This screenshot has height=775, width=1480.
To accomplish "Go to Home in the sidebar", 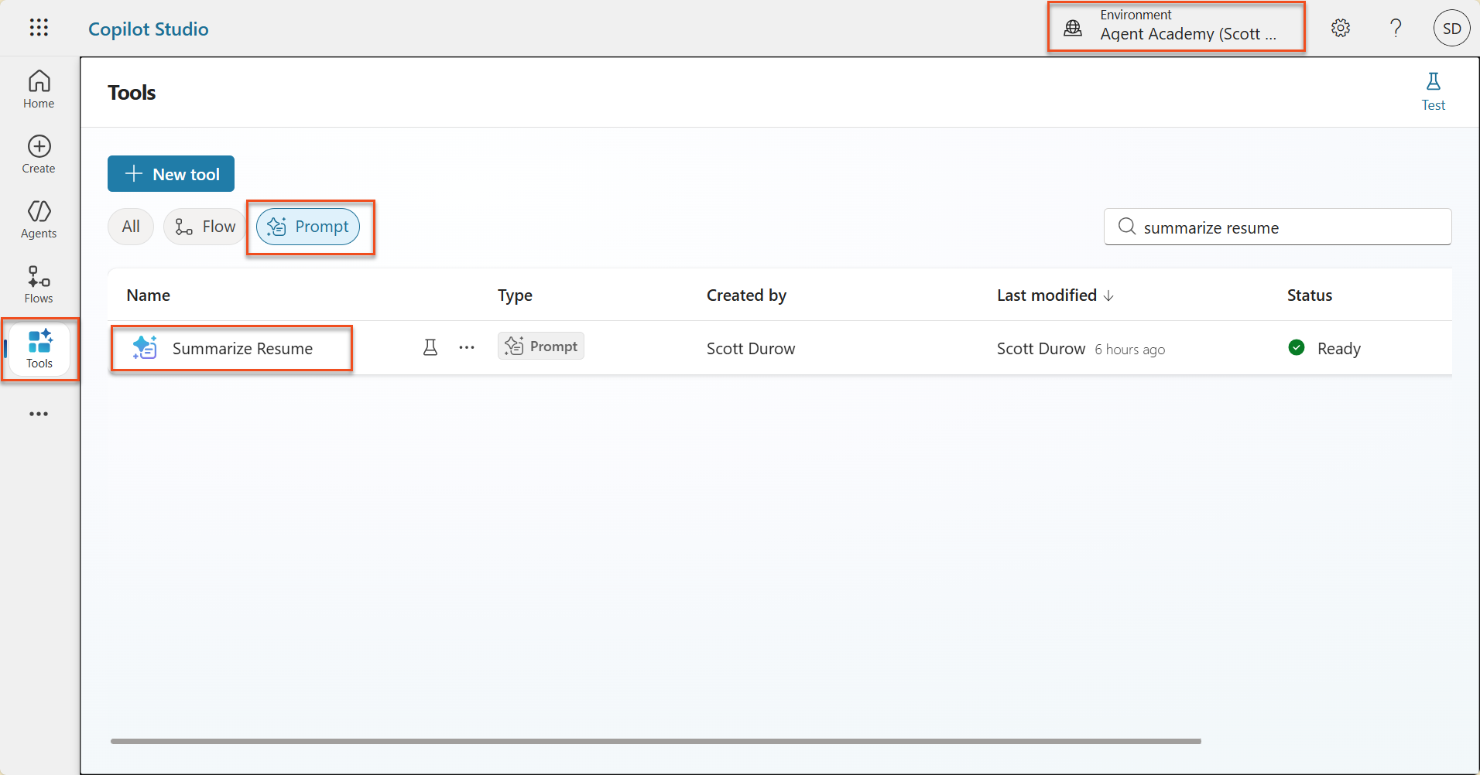I will click(39, 90).
